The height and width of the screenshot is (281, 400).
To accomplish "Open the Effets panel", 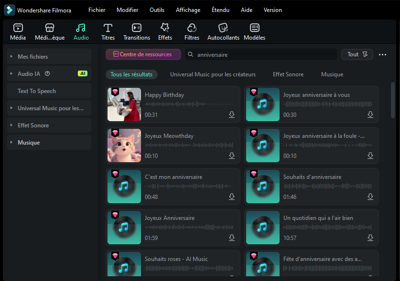I will [x=165, y=31].
